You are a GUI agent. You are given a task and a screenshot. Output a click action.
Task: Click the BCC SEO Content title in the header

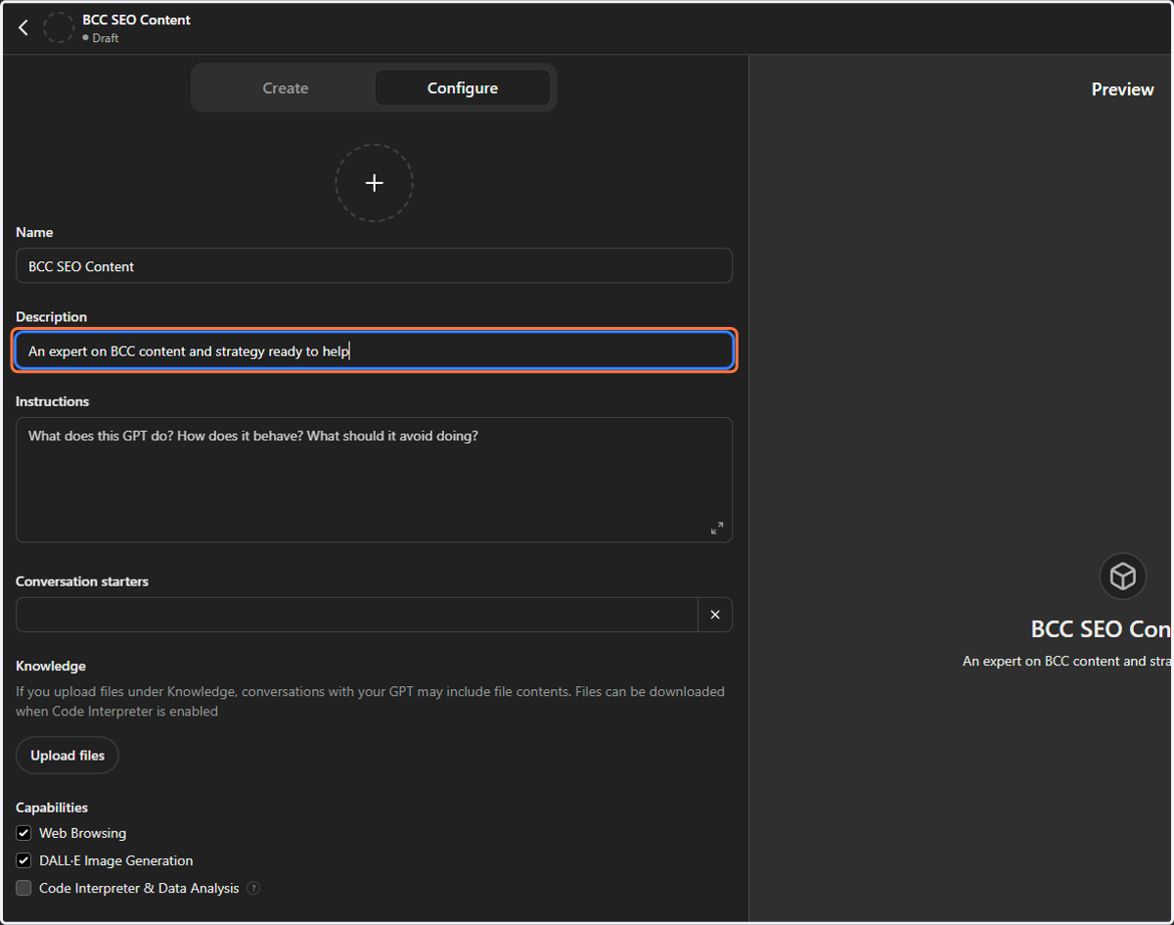136,20
